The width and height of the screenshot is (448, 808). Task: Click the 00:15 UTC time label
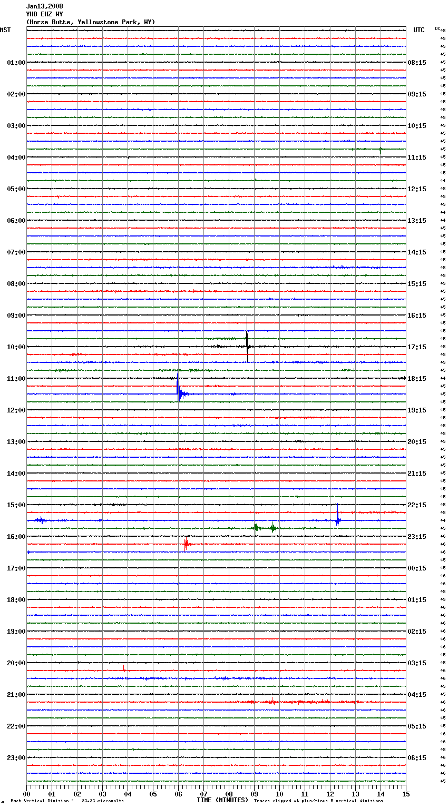click(417, 568)
